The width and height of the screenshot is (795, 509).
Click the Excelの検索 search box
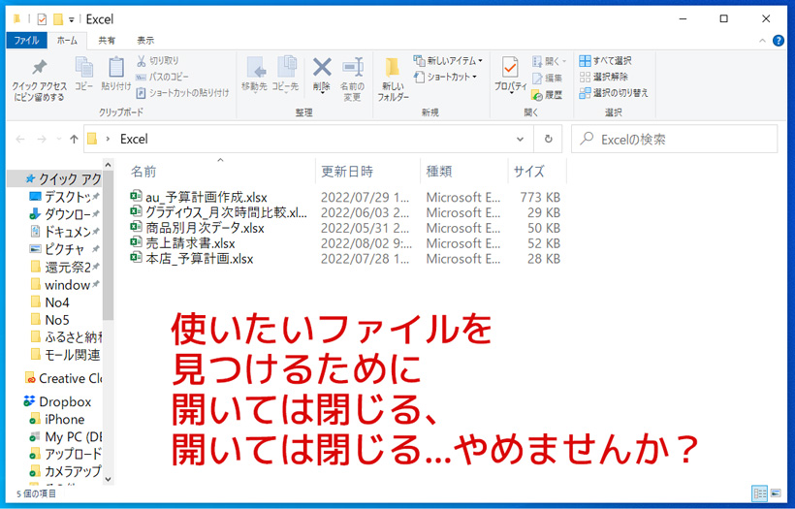click(675, 139)
